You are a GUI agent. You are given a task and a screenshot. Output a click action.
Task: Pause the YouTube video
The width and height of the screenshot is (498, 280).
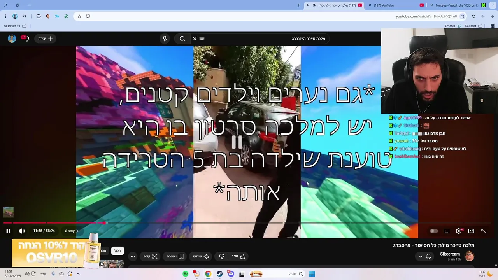coord(8,231)
